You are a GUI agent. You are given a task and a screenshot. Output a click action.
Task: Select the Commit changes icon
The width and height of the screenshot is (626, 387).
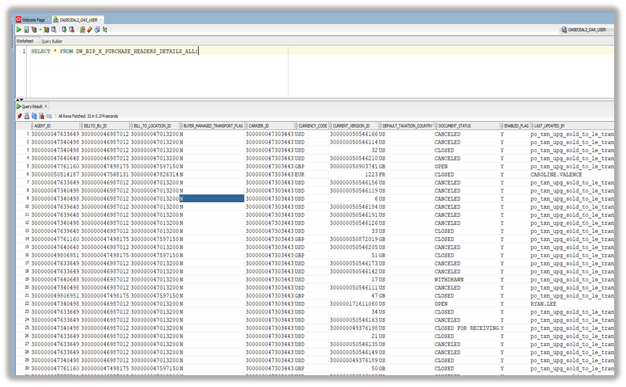tap(64, 31)
